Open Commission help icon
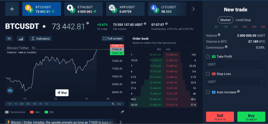268x124 pixels. click(226, 47)
